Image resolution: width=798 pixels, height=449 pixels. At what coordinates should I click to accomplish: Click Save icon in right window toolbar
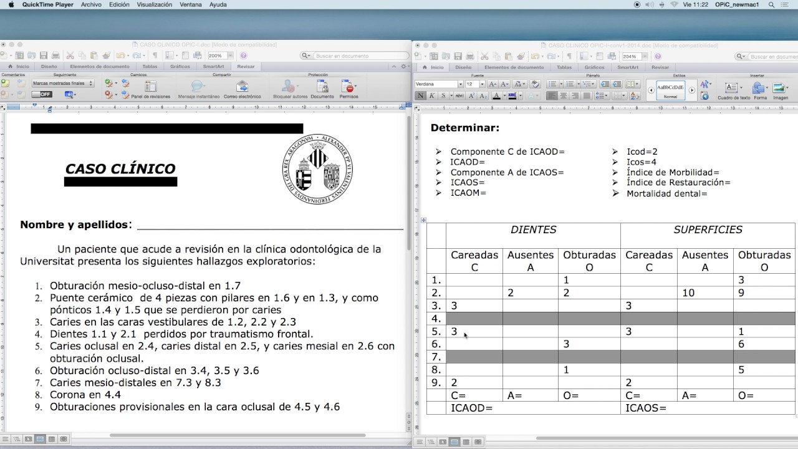(x=458, y=56)
